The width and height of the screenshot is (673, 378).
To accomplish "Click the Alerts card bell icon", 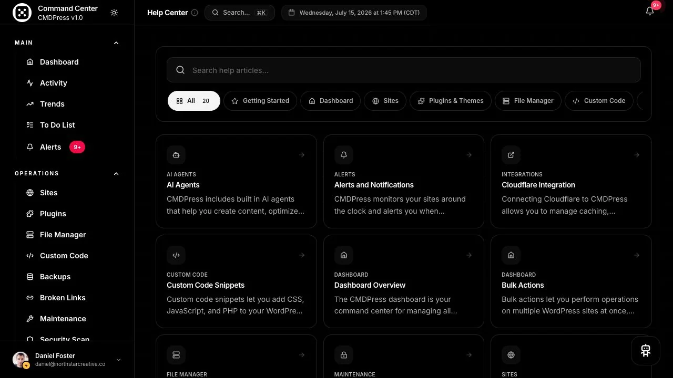I will pos(344,155).
